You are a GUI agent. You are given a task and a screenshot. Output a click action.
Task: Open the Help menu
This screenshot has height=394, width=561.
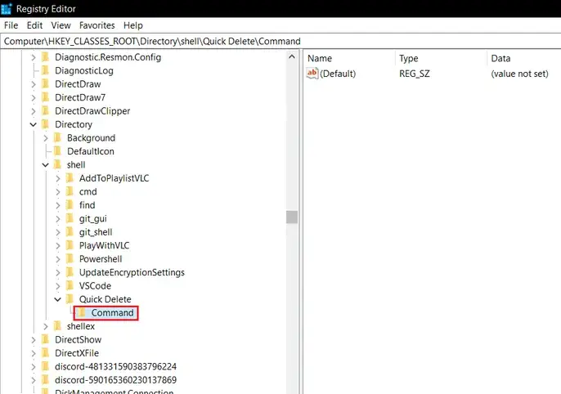(x=133, y=25)
